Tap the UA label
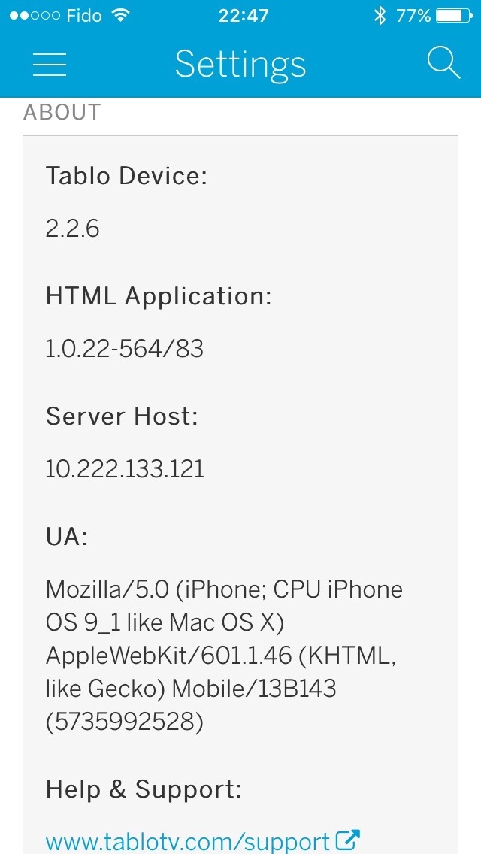The width and height of the screenshot is (481, 854). coord(66,537)
